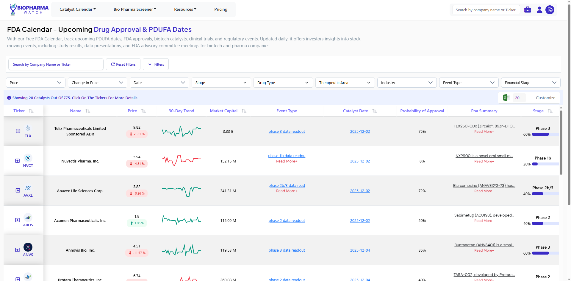Viewport: 571px width, 281px height.
Task: Click the Telix 3.33 B market cap
Action: point(228,131)
